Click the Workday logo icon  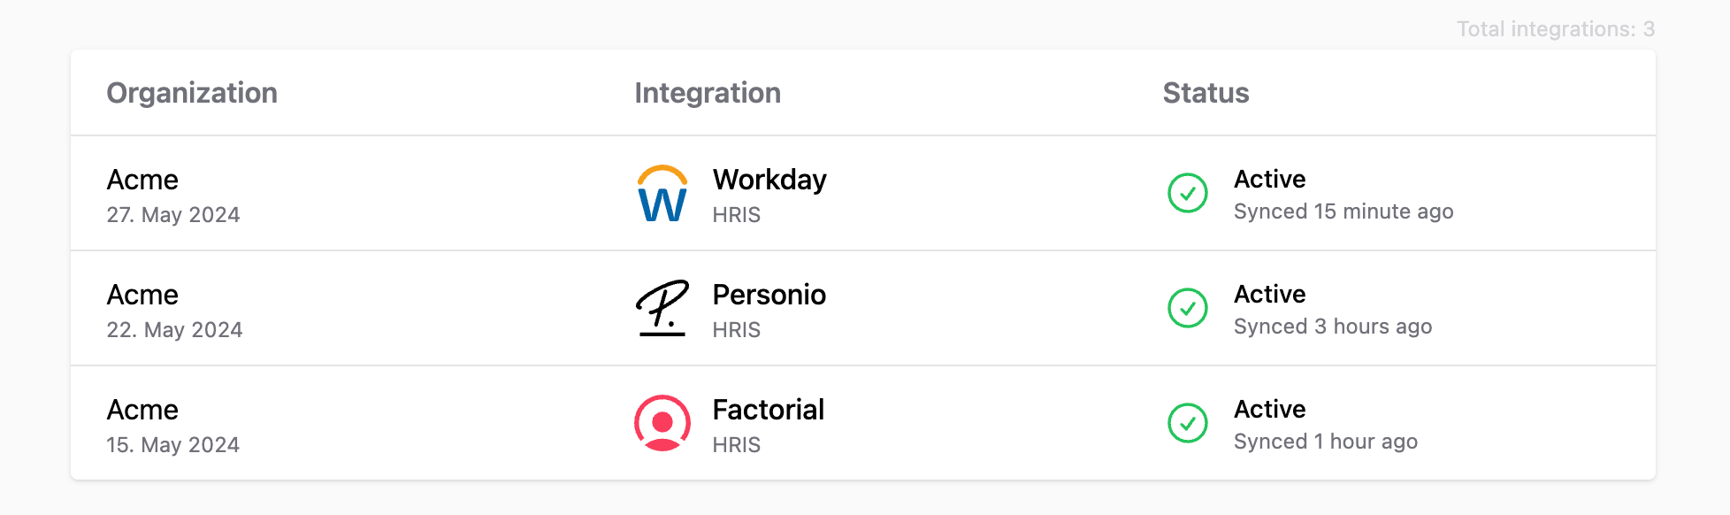click(662, 193)
